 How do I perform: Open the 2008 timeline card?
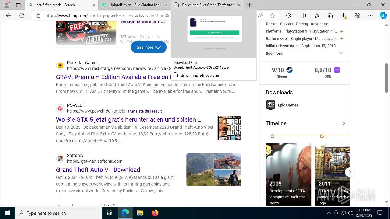pyautogui.click(x=289, y=174)
